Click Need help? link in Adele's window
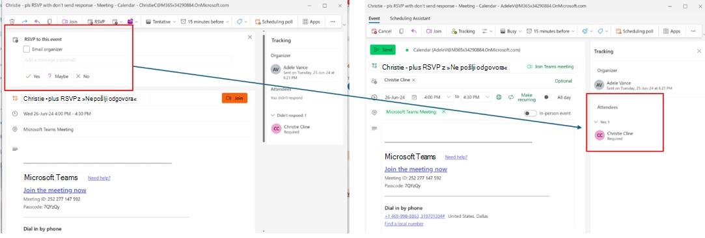The width and height of the screenshot is (705, 238). coord(456,157)
